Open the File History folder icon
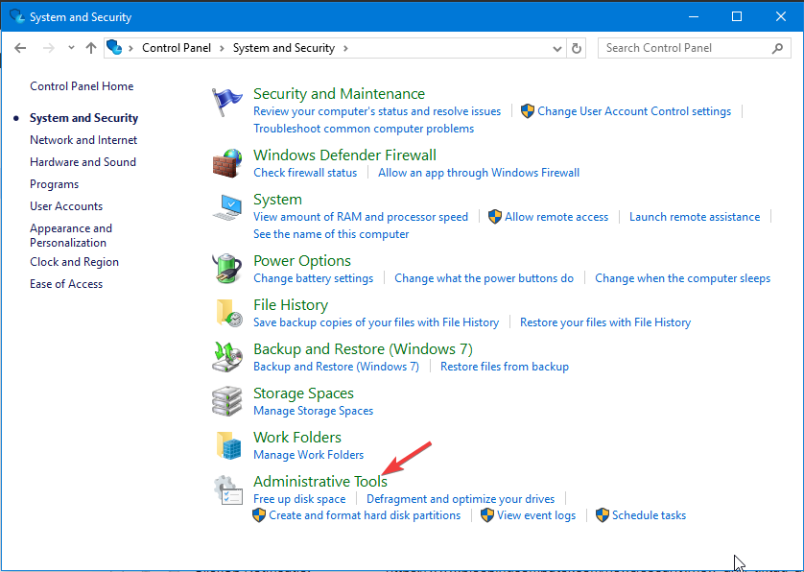Image resolution: width=804 pixels, height=572 pixels. tap(228, 313)
